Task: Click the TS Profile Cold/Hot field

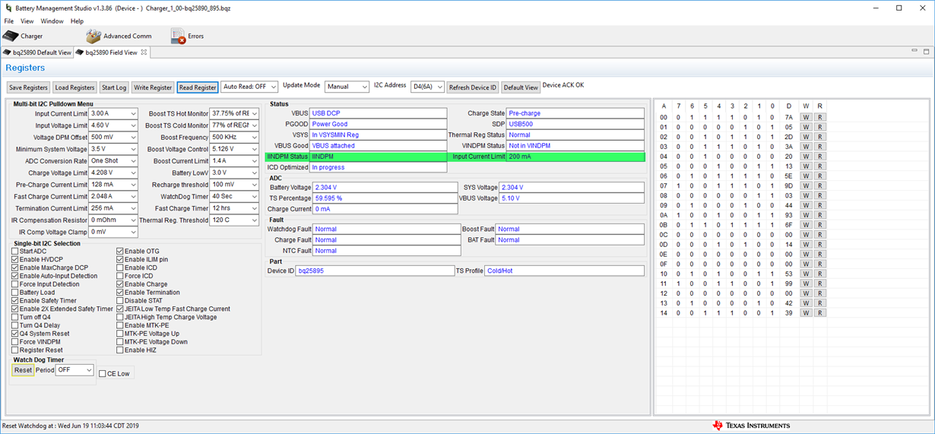Action: (564, 271)
